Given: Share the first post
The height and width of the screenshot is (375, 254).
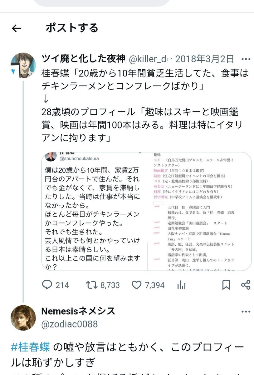Looking at the screenshot, I should (246, 285).
